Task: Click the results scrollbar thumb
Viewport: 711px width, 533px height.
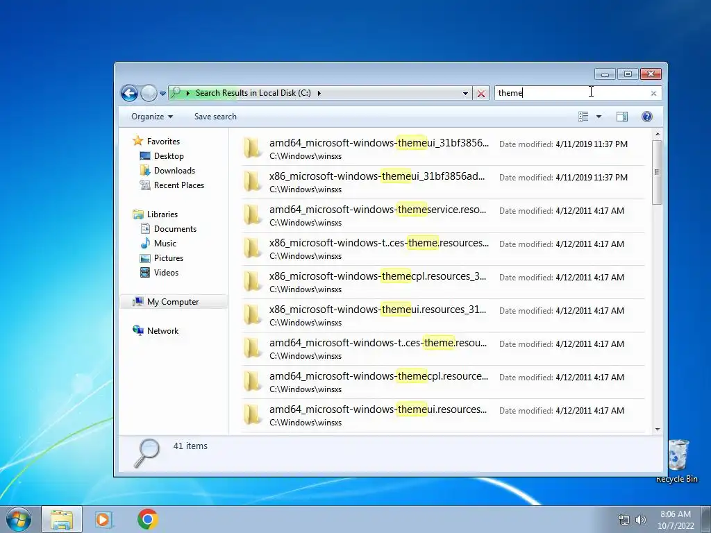Action: (x=657, y=172)
